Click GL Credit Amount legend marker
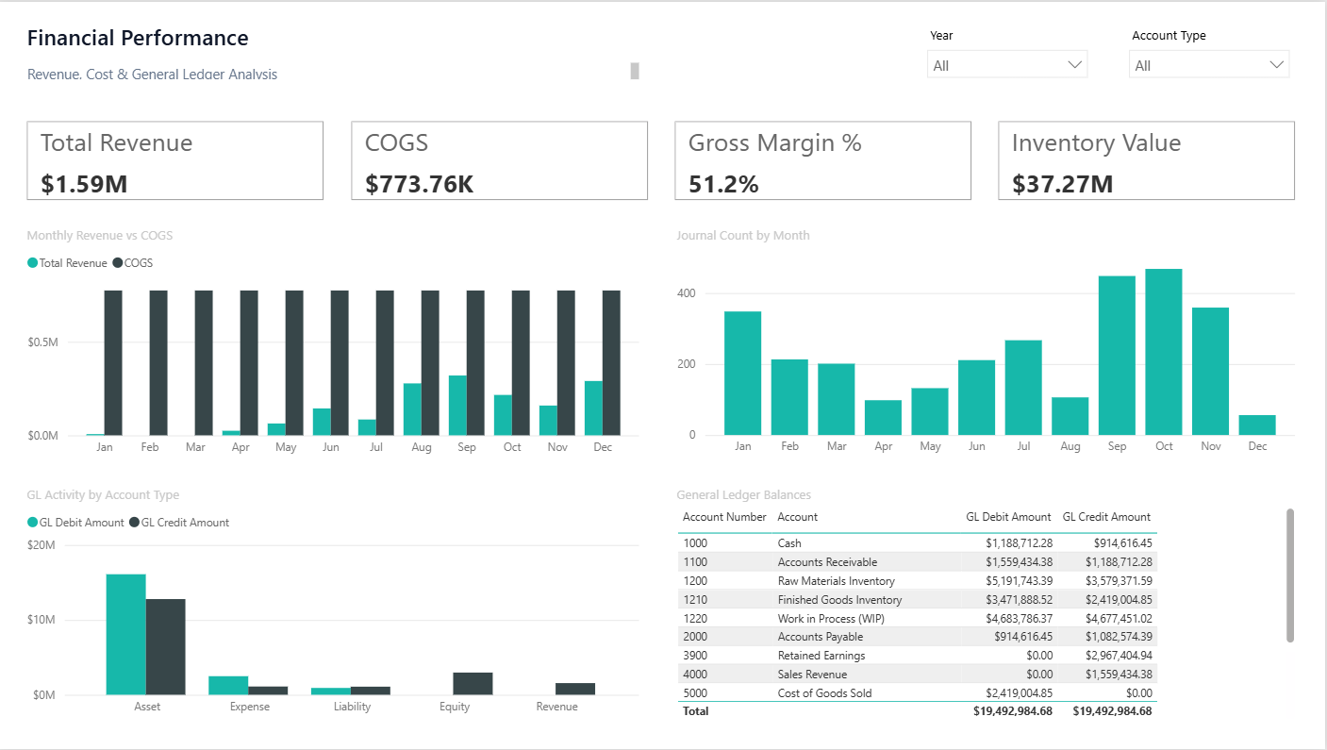This screenshot has height=750, width=1327. [134, 523]
